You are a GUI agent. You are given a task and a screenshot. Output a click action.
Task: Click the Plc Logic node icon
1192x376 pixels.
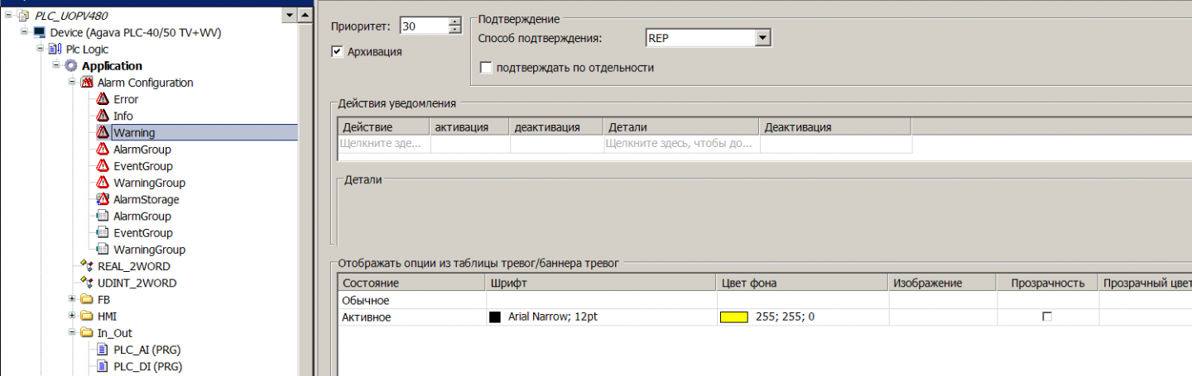pos(55,50)
